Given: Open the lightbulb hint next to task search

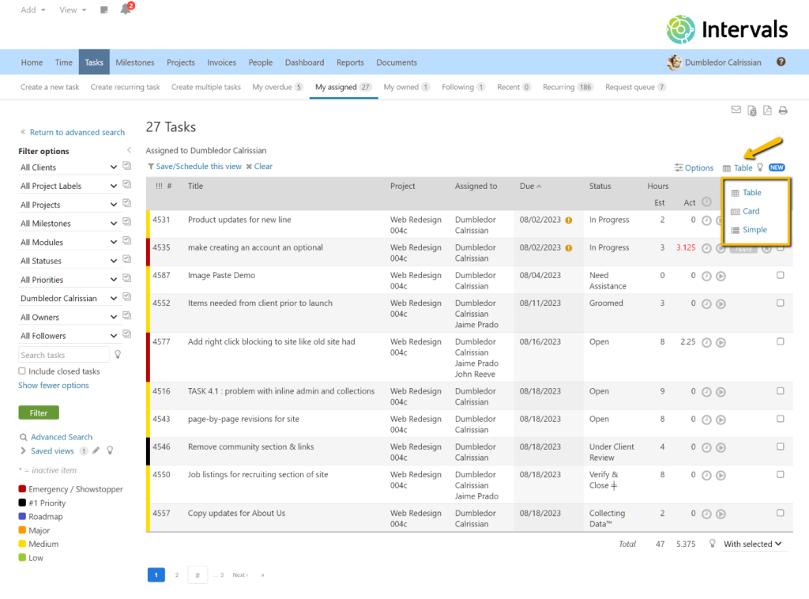Looking at the screenshot, I should (x=116, y=354).
